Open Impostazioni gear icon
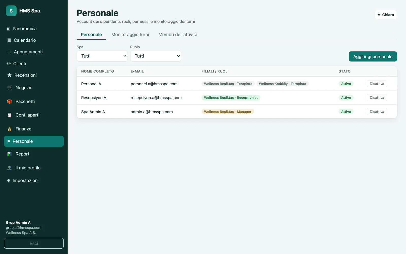The height and width of the screenshot is (254, 406). point(9,180)
